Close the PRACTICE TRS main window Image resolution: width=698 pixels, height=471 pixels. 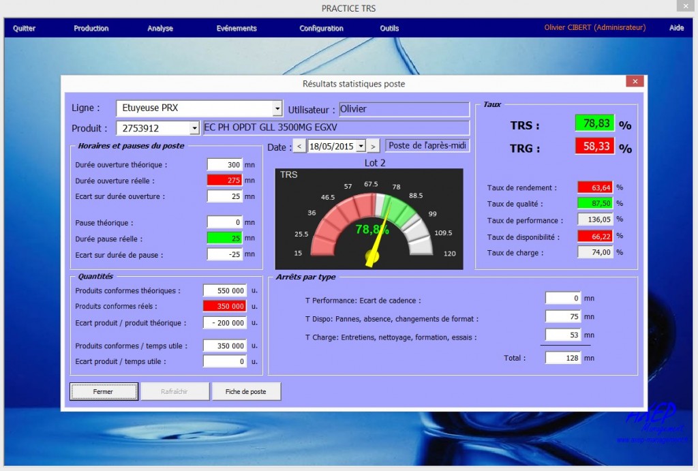(685, 5)
